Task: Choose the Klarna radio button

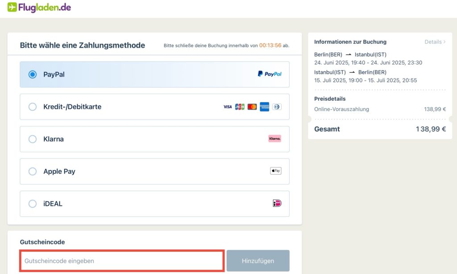Action: 33,139
